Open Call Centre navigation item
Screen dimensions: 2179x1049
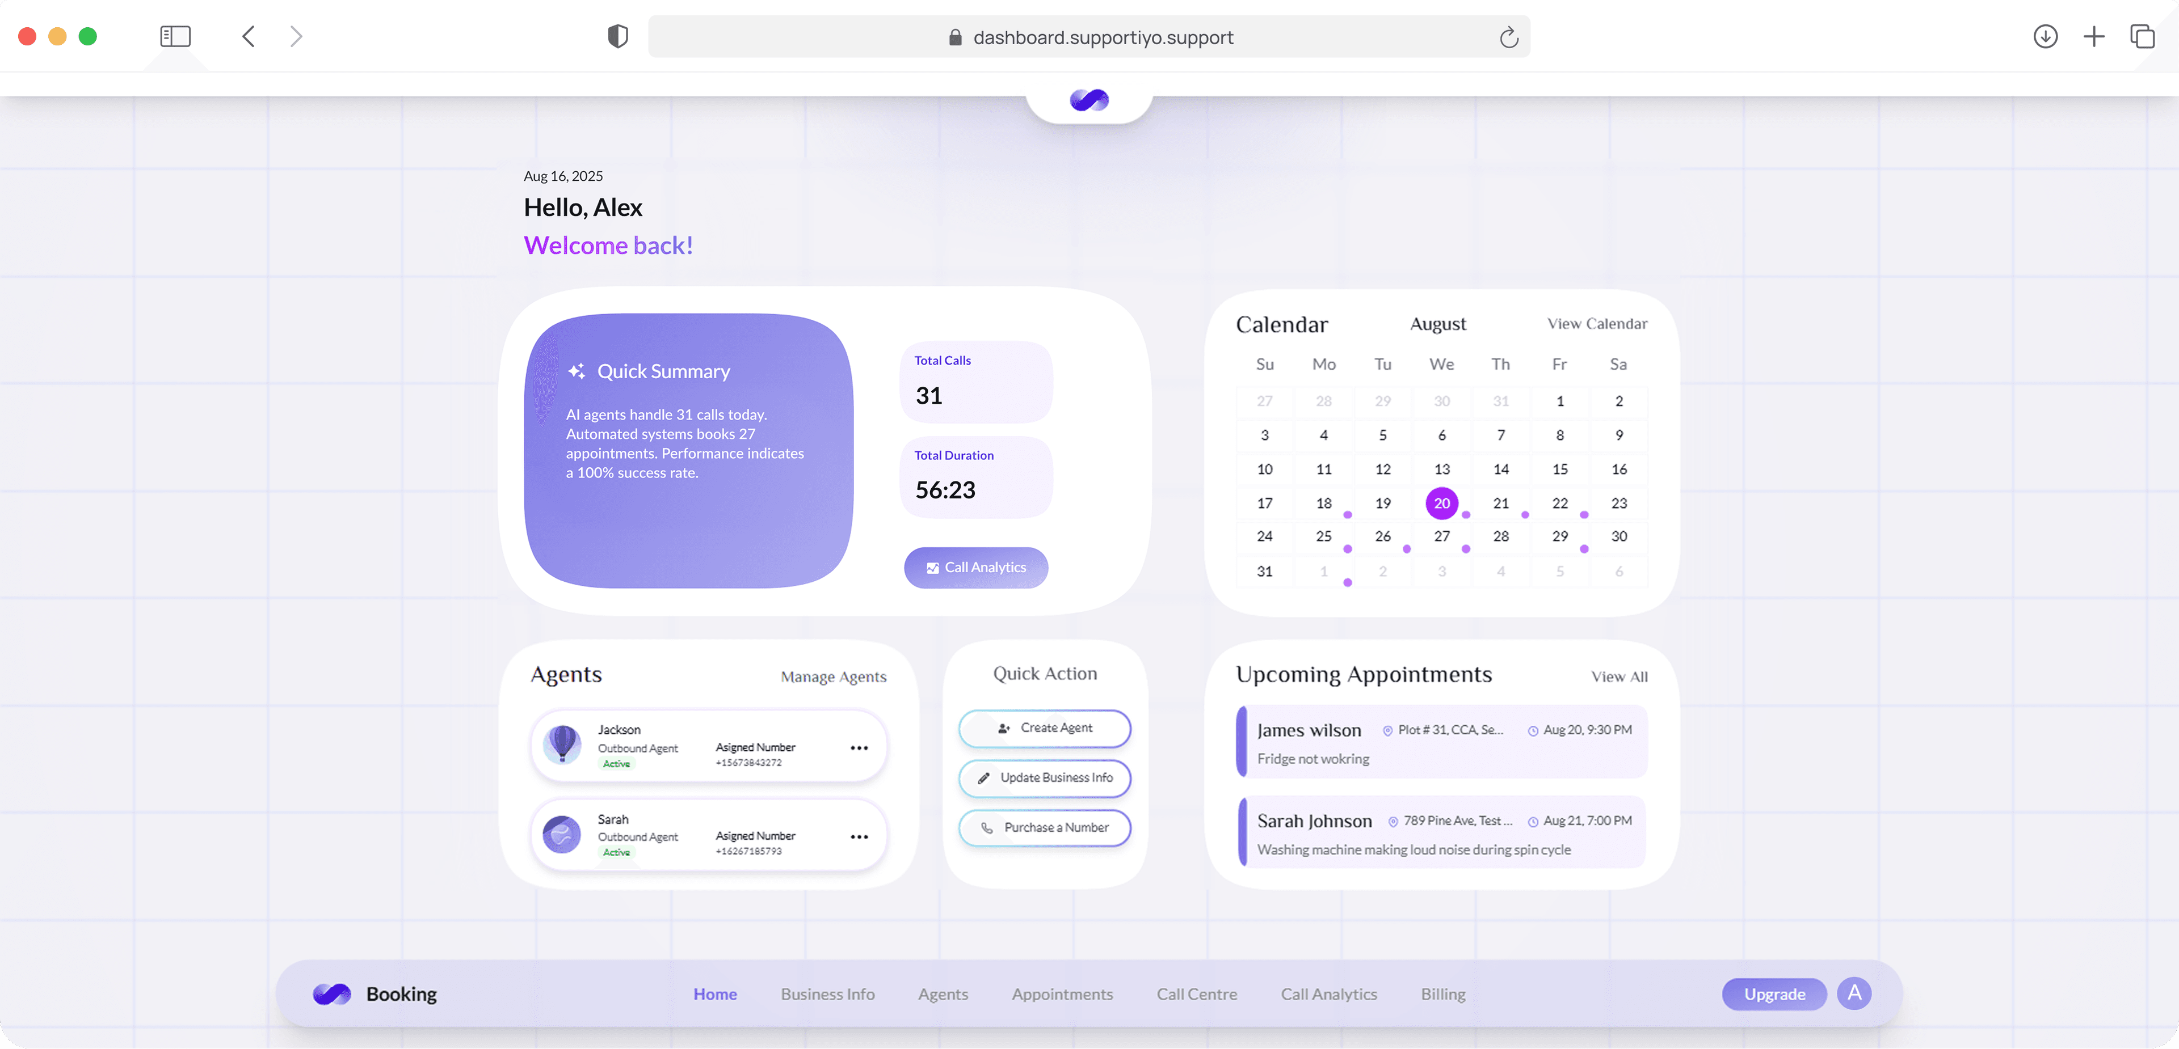(x=1196, y=995)
